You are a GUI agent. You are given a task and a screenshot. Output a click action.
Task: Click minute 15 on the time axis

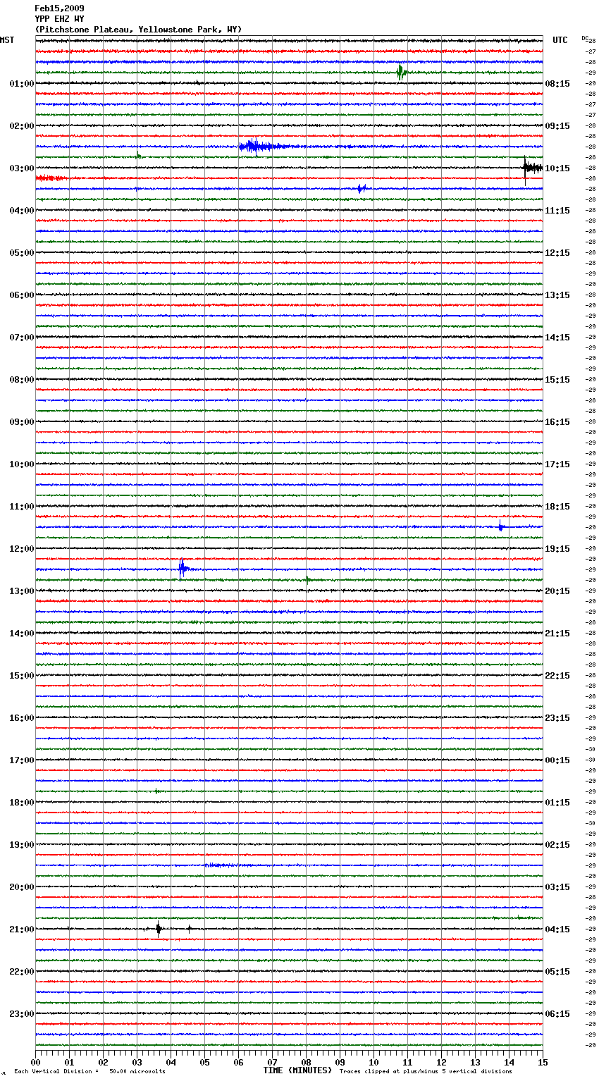point(543,1062)
